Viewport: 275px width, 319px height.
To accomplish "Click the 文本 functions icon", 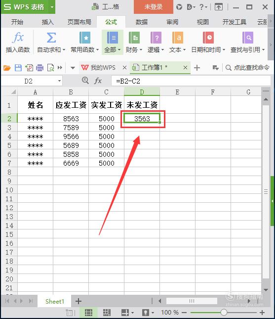I will [x=178, y=38].
